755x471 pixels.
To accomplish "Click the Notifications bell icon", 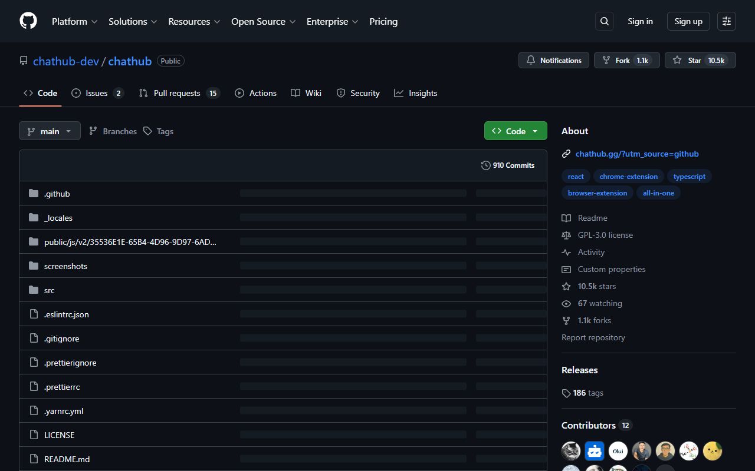I will click(530, 60).
